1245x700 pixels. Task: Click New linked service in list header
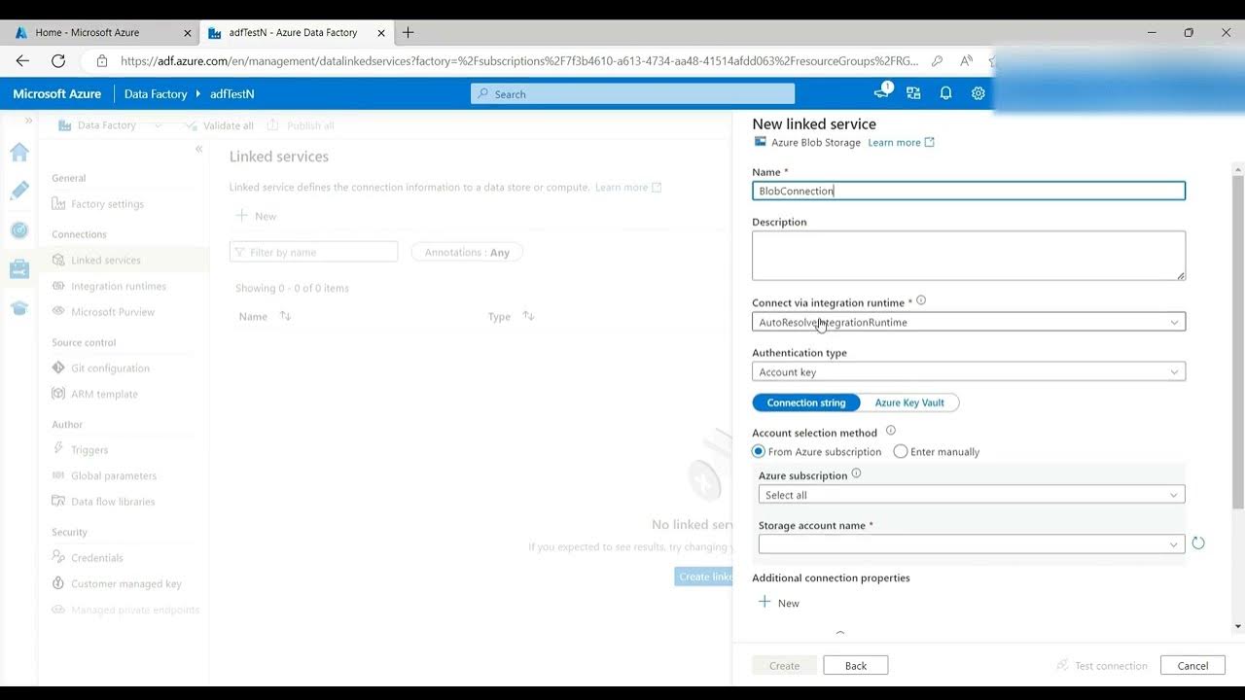click(257, 216)
